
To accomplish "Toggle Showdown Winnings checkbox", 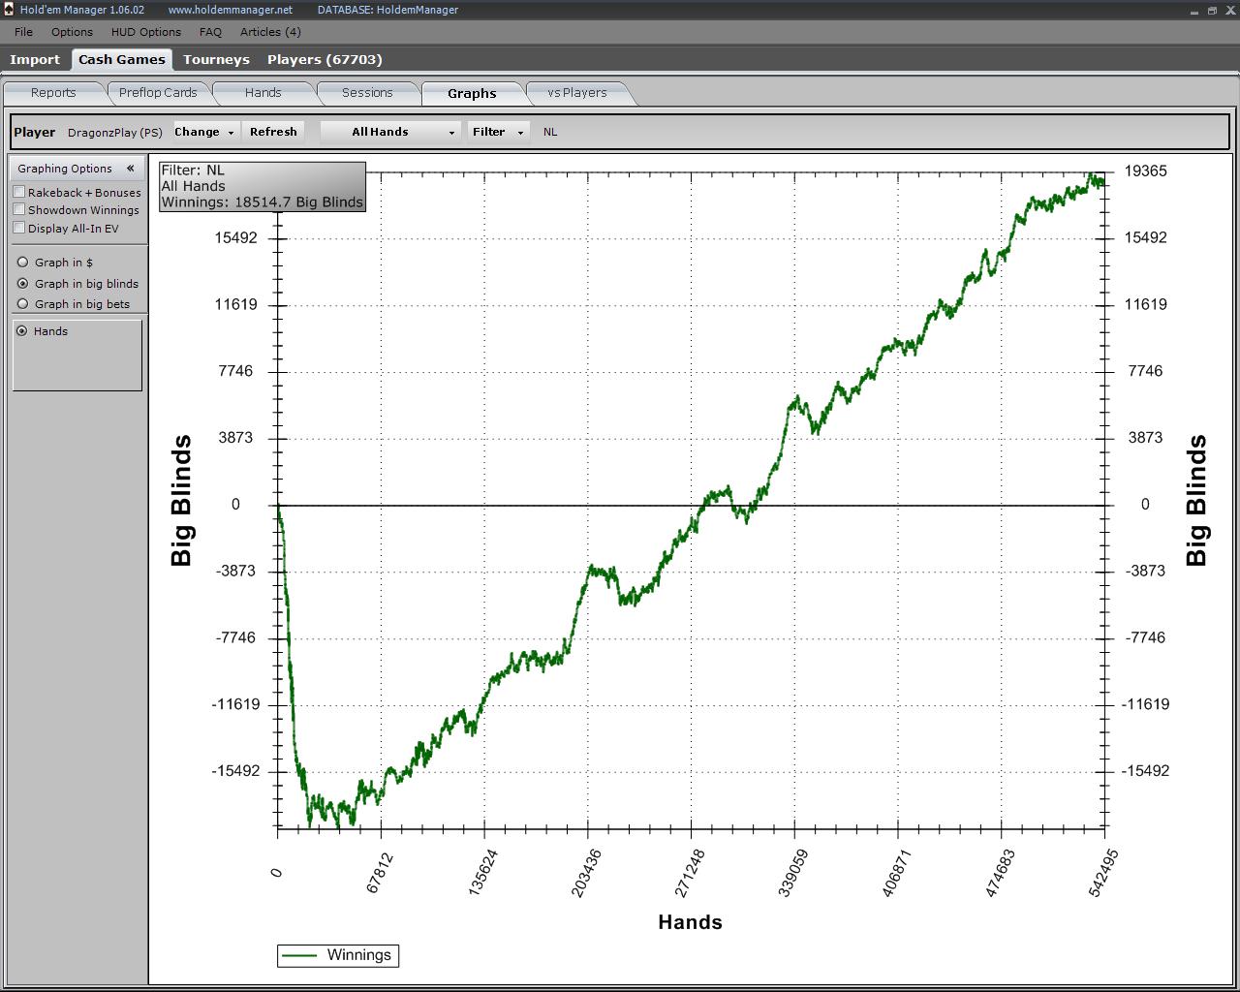I will point(19,210).
